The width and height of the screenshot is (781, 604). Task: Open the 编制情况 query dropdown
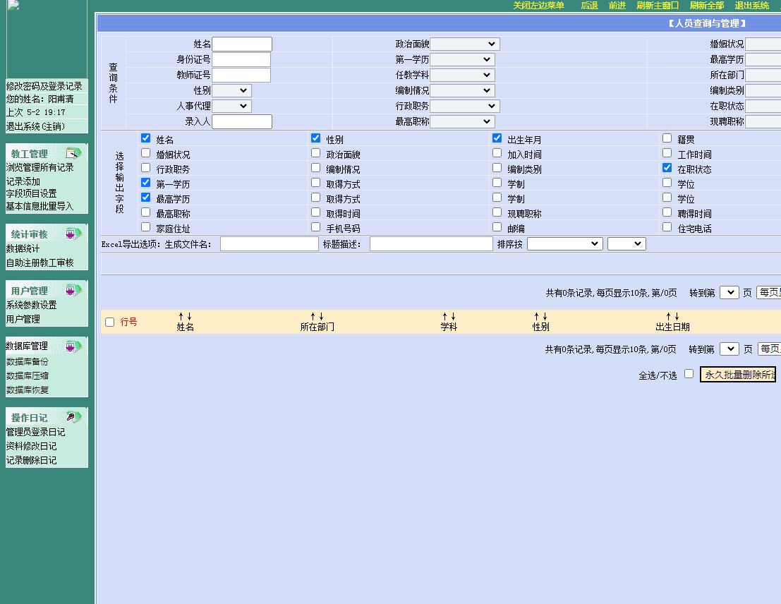pyautogui.click(x=462, y=90)
